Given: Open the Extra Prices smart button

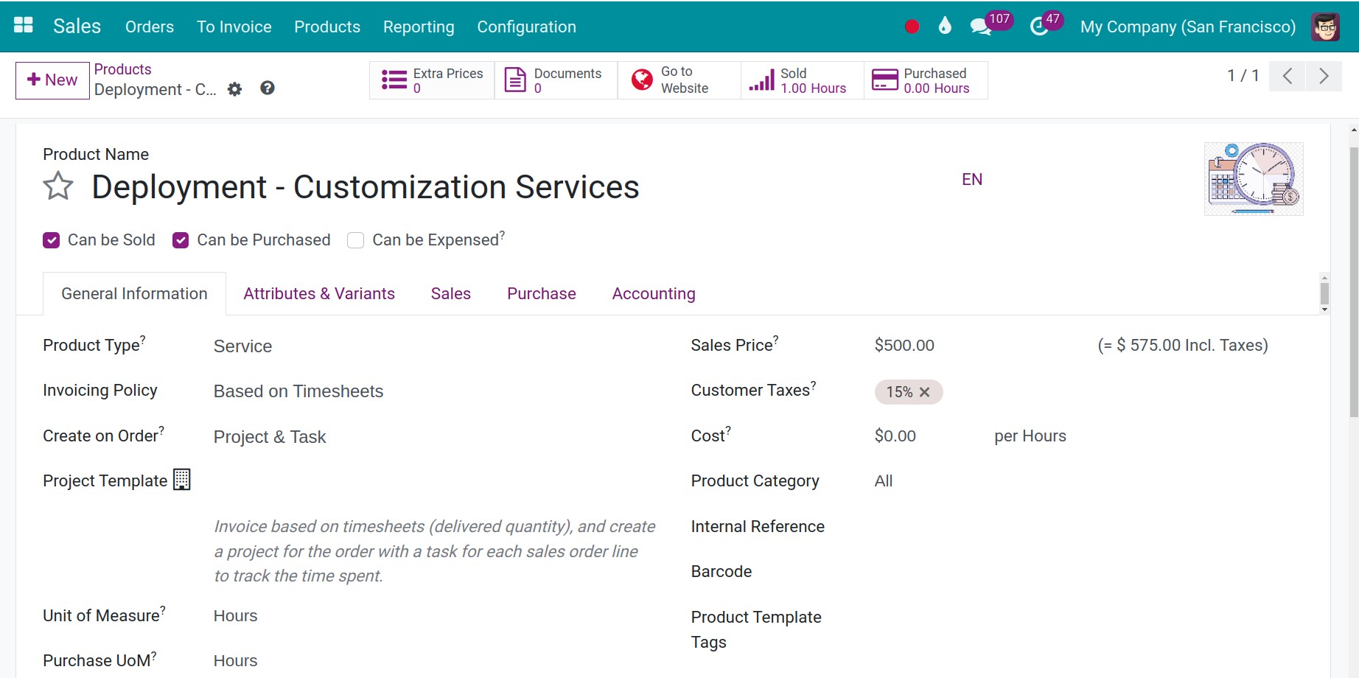Looking at the screenshot, I should [431, 80].
